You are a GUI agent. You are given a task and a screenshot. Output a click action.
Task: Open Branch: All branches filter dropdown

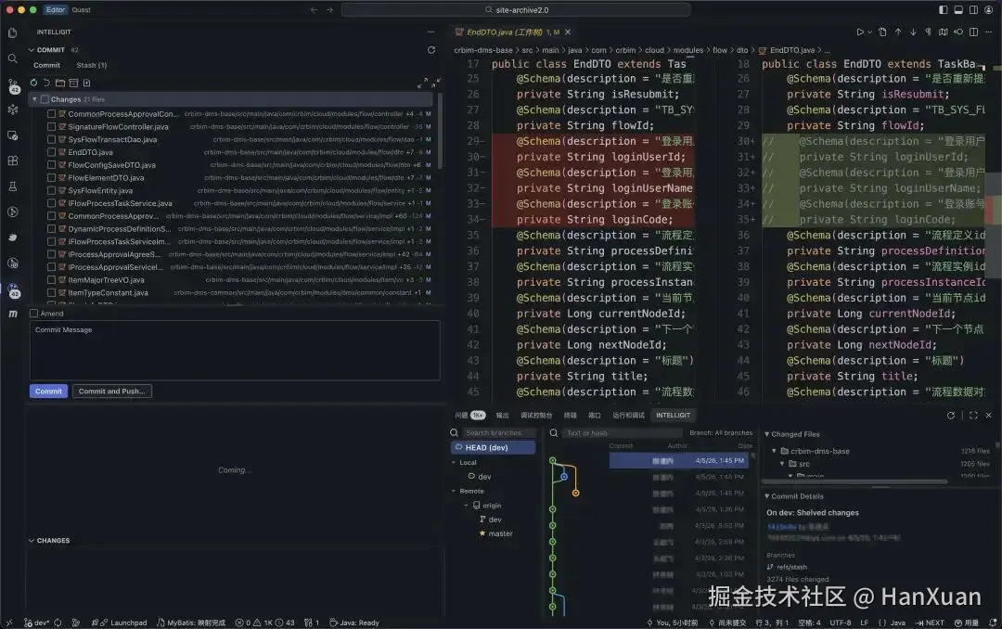pyautogui.click(x=721, y=432)
